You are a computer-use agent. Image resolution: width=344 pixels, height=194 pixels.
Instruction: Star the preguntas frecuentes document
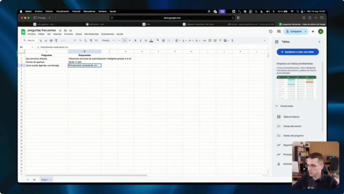60,30
